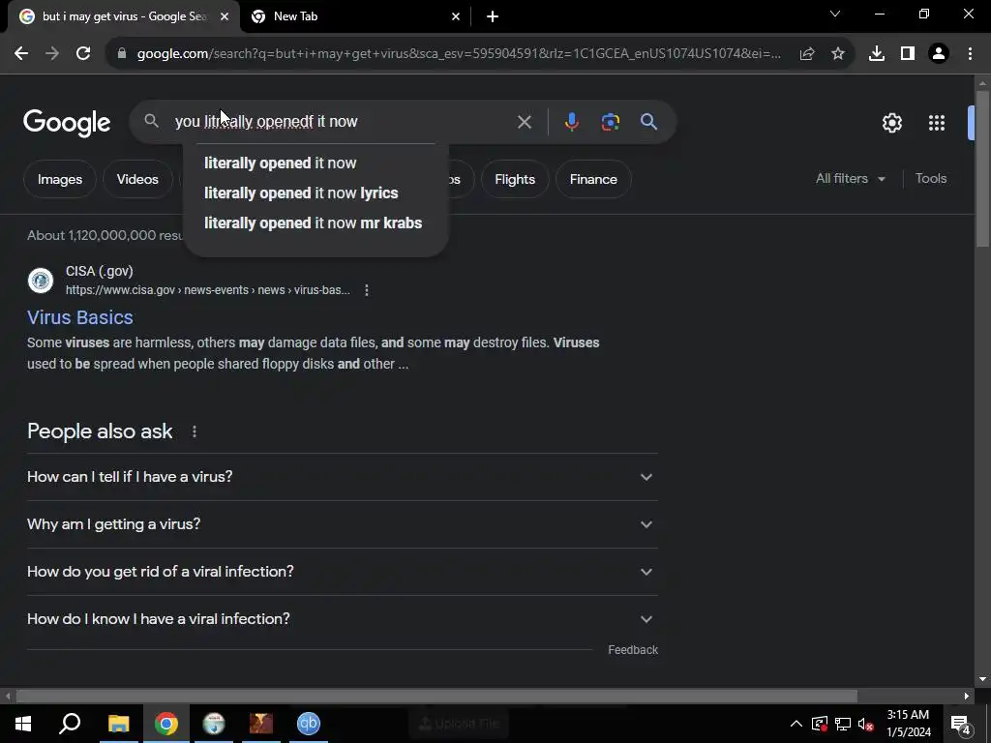Share this page via the address bar icon
The width and height of the screenshot is (991, 743).
tap(806, 54)
